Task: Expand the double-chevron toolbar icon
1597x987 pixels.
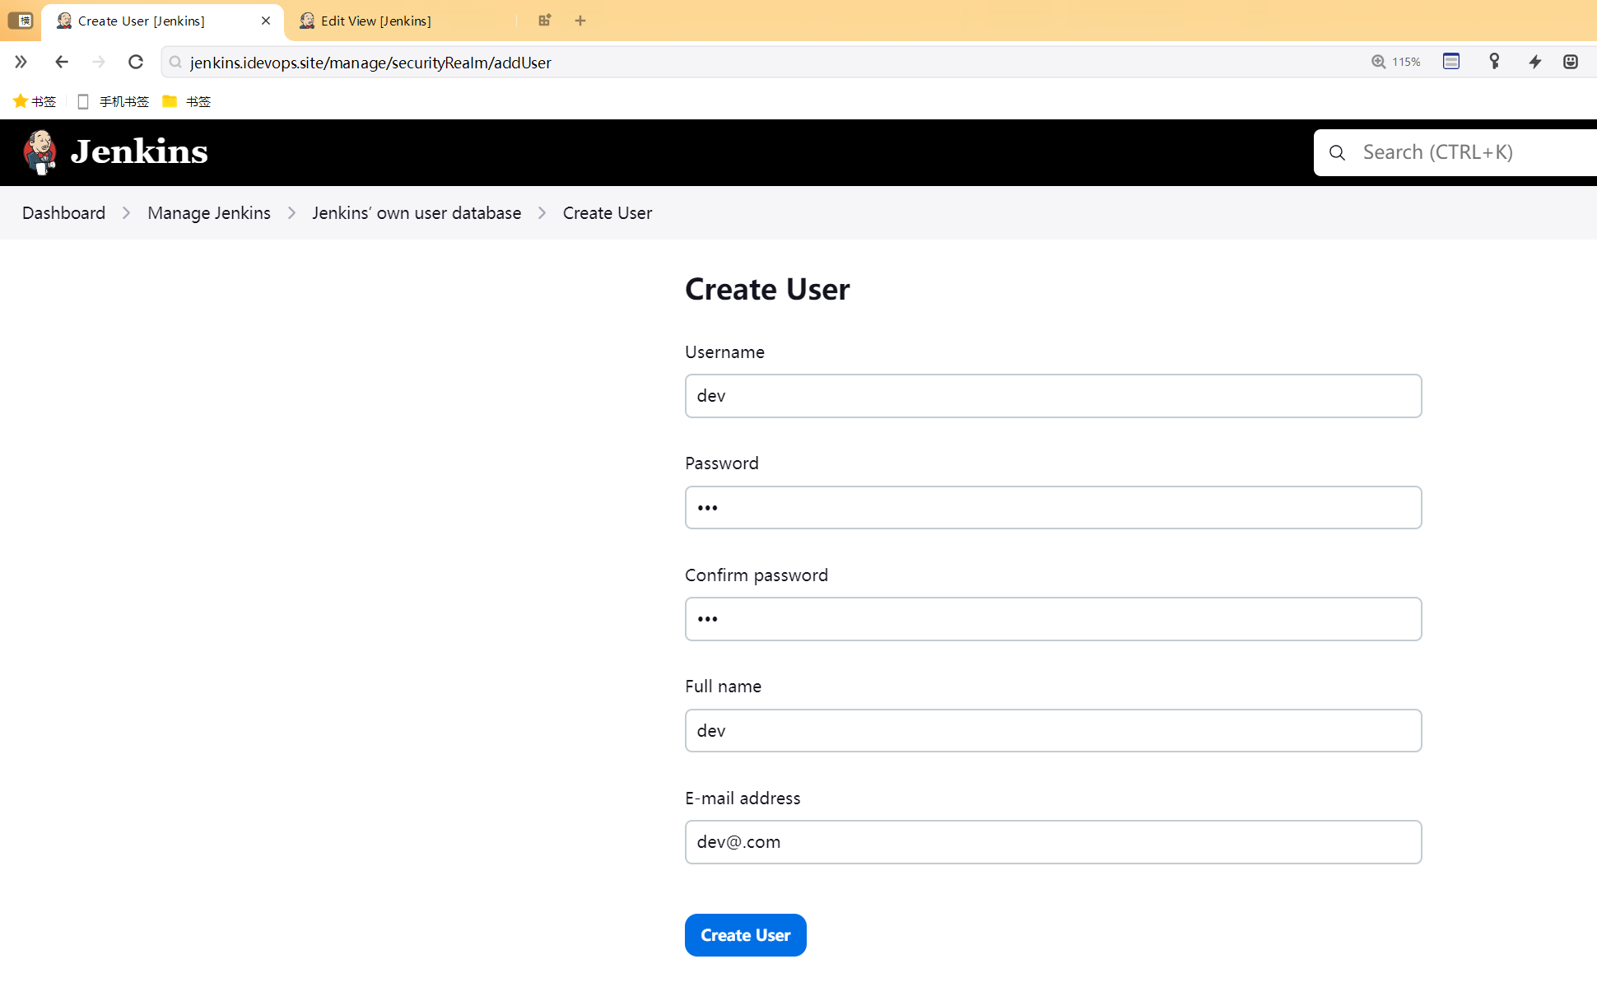Action: coord(21,62)
